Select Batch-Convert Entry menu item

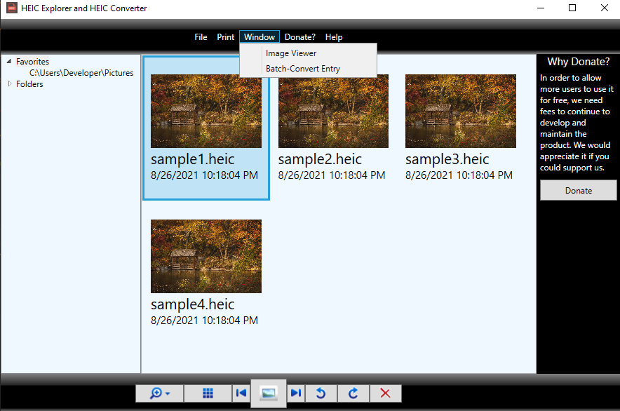coord(303,69)
